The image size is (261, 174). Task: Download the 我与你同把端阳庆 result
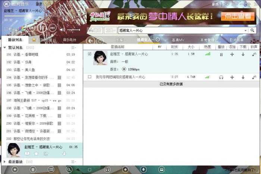pyautogui.click(x=243, y=77)
